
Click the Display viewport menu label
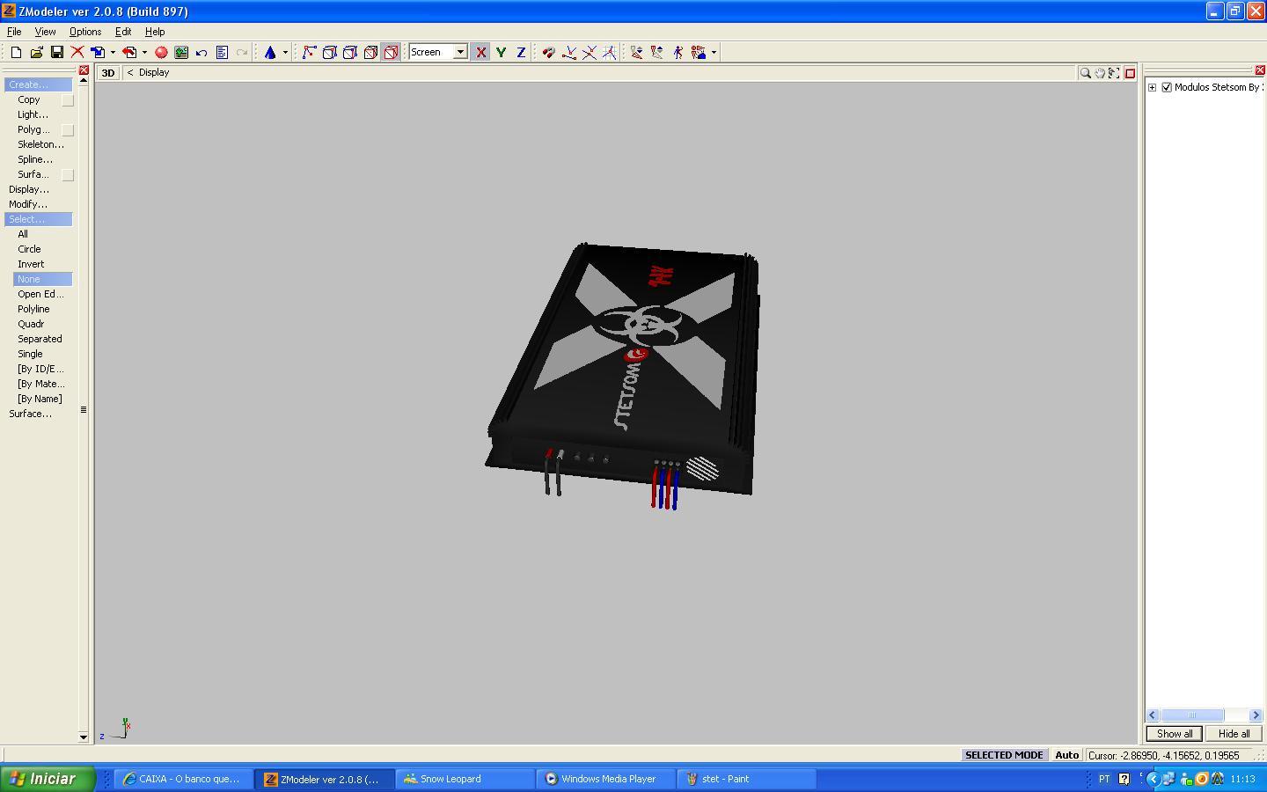pos(154,73)
